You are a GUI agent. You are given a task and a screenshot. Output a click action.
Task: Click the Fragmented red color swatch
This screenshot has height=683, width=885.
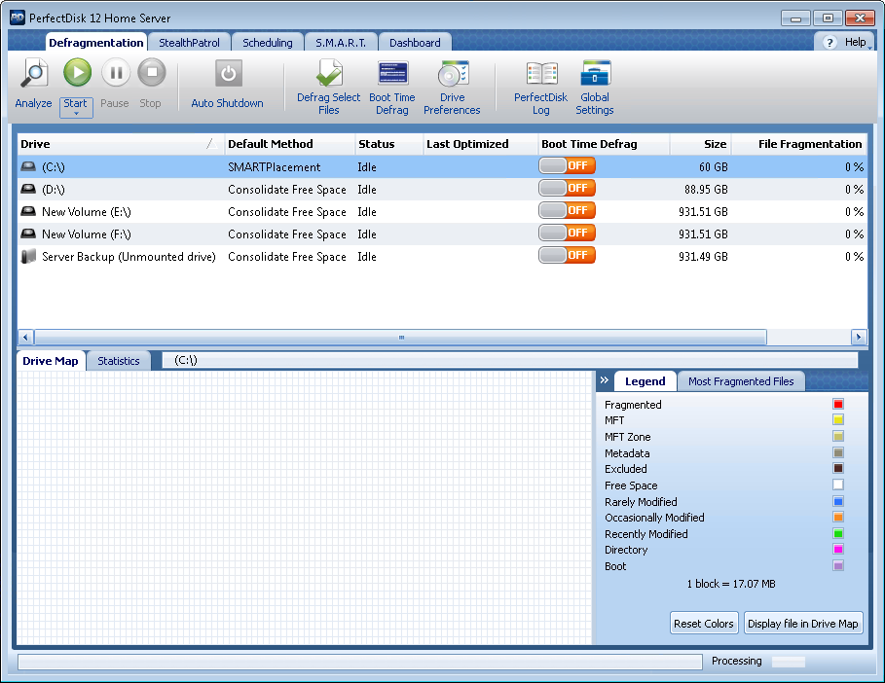point(838,404)
